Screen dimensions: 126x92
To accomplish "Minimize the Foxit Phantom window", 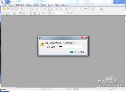I will tap(114, 1).
